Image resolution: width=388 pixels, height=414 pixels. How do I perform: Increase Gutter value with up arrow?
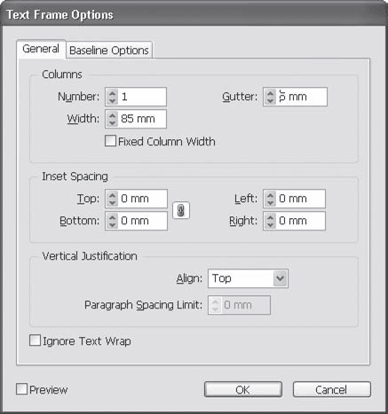pos(270,93)
